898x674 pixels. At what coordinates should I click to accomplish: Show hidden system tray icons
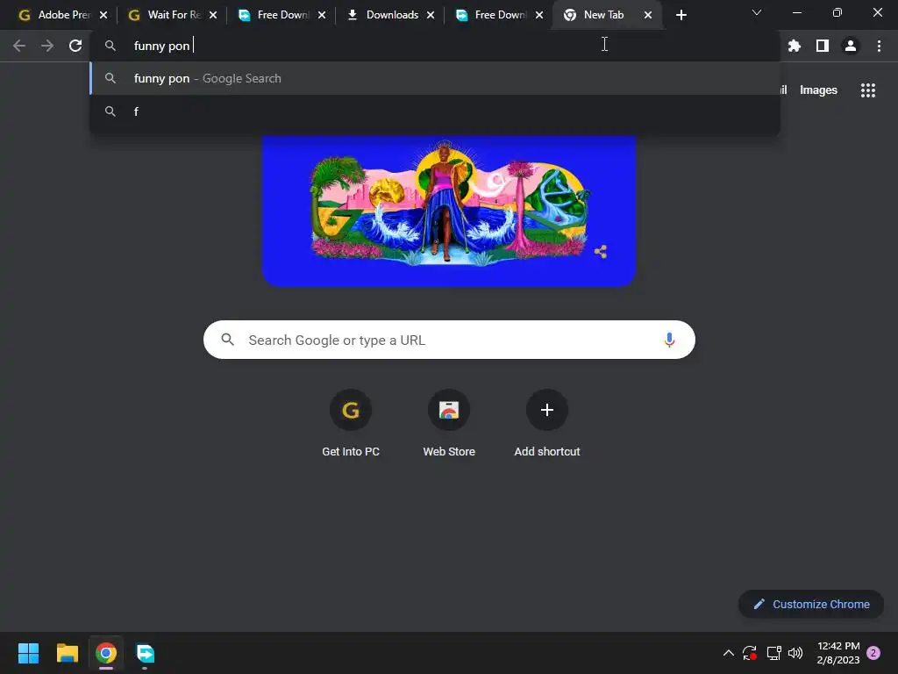(x=729, y=653)
